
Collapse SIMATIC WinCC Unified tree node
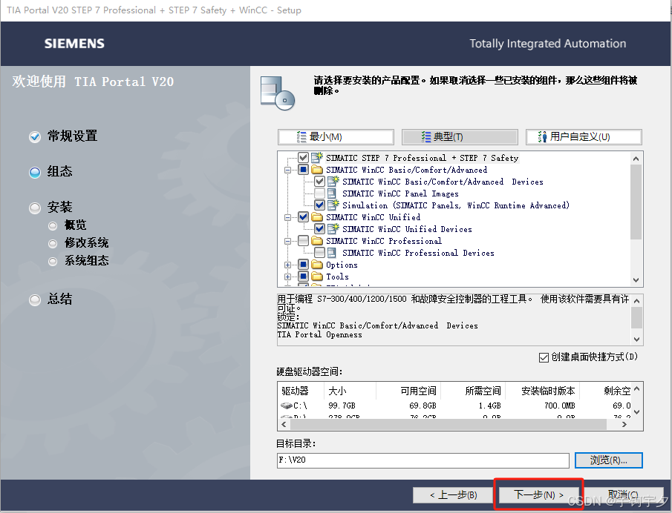tap(287, 217)
